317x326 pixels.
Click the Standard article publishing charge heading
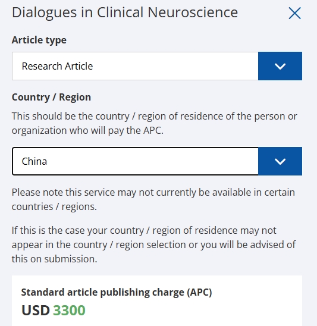pos(117,292)
